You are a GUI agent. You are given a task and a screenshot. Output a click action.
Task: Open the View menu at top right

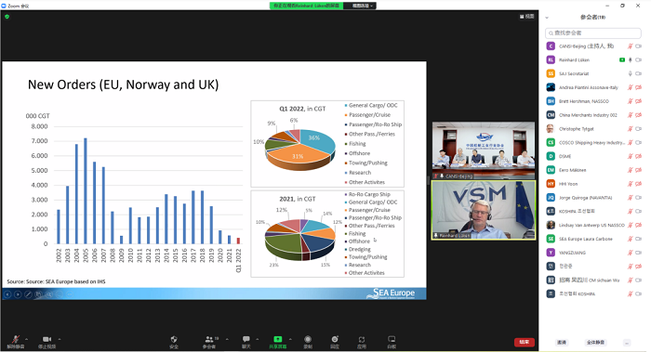[527, 17]
